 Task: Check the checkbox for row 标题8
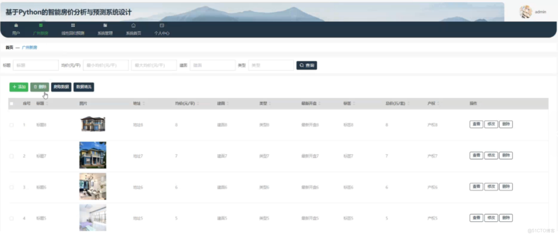11,125
